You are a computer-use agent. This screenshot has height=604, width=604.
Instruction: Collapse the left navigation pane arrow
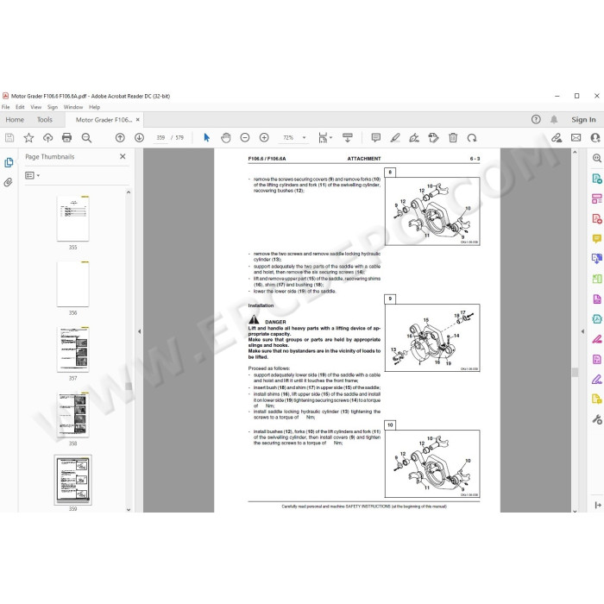pos(140,331)
